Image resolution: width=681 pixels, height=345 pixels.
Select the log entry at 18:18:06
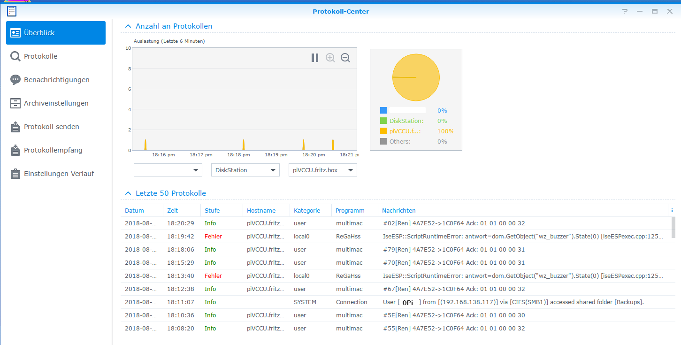(x=396, y=250)
